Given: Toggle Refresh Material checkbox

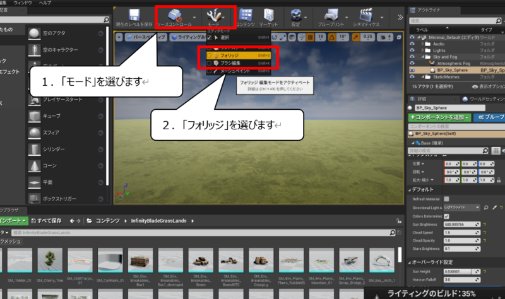Looking at the screenshot, I should click(446, 199).
